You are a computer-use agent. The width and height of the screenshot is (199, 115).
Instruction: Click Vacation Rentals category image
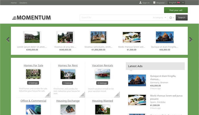pyautogui.click(x=103, y=74)
